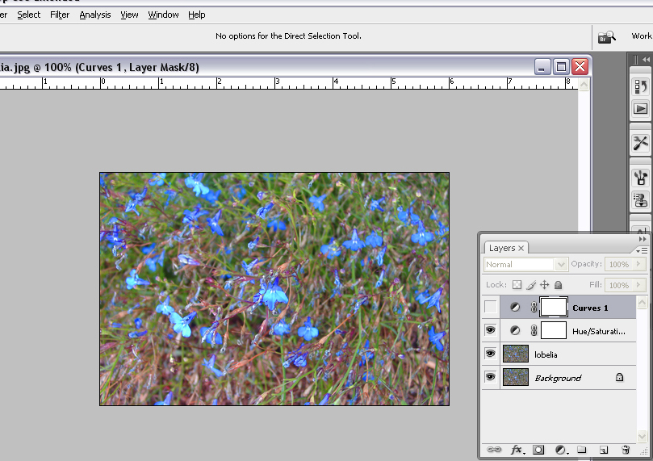Select the lobelia layer thumbnail
The width and height of the screenshot is (653, 461).
[516, 354]
